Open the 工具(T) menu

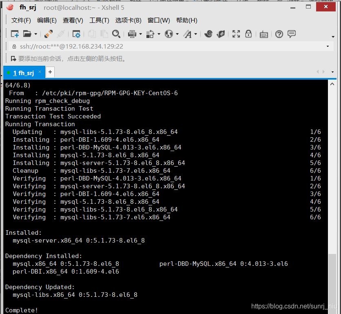[99, 20]
